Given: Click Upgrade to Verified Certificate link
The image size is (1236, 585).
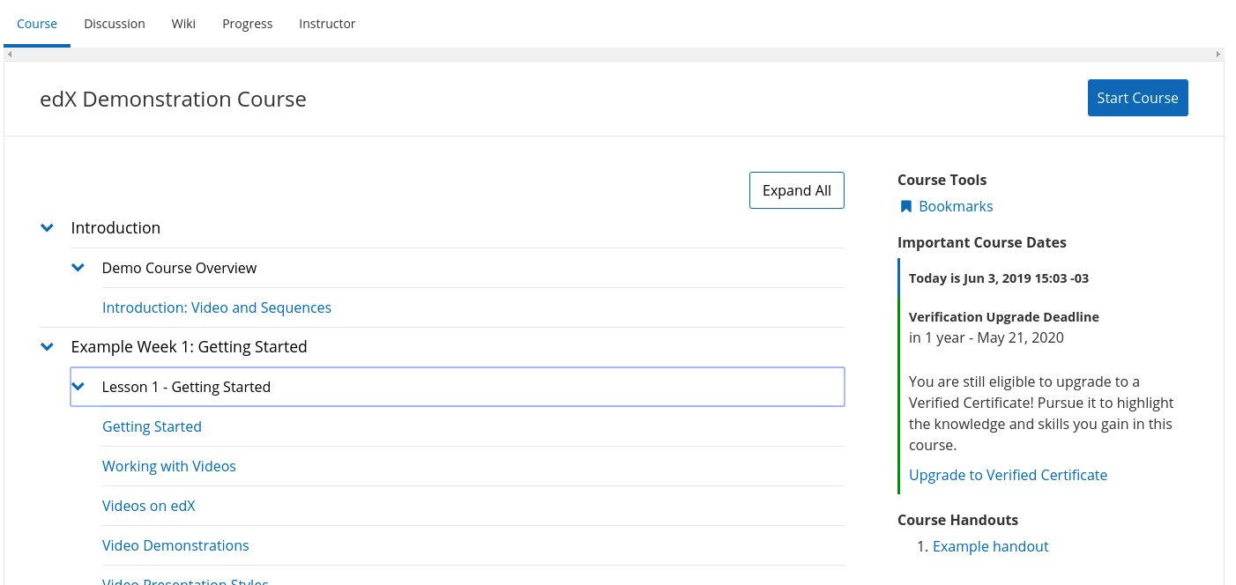Looking at the screenshot, I should click(1008, 475).
